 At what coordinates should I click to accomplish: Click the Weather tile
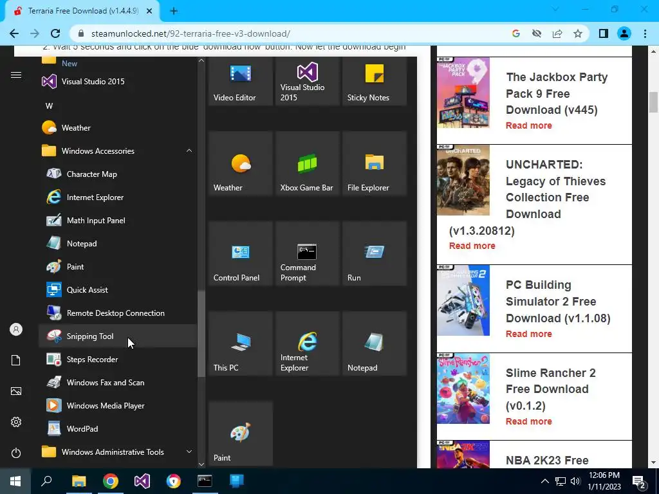(x=241, y=163)
